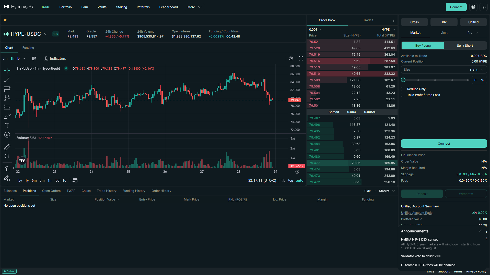Click the size percentage input box
The height and width of the screenshot is (275, 490).
point(479,80)
